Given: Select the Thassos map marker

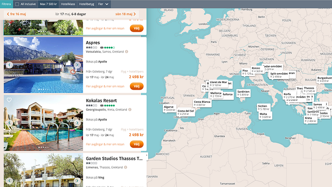Looking at the screenshot, I should pyautogui.click(x=309, y=89).
